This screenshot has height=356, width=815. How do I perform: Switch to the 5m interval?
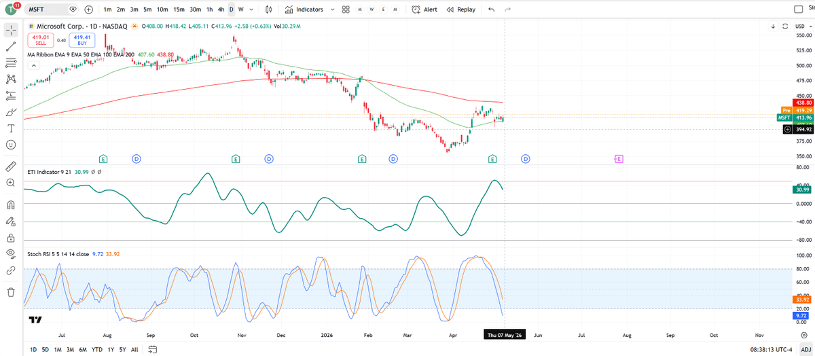[147, 10]
